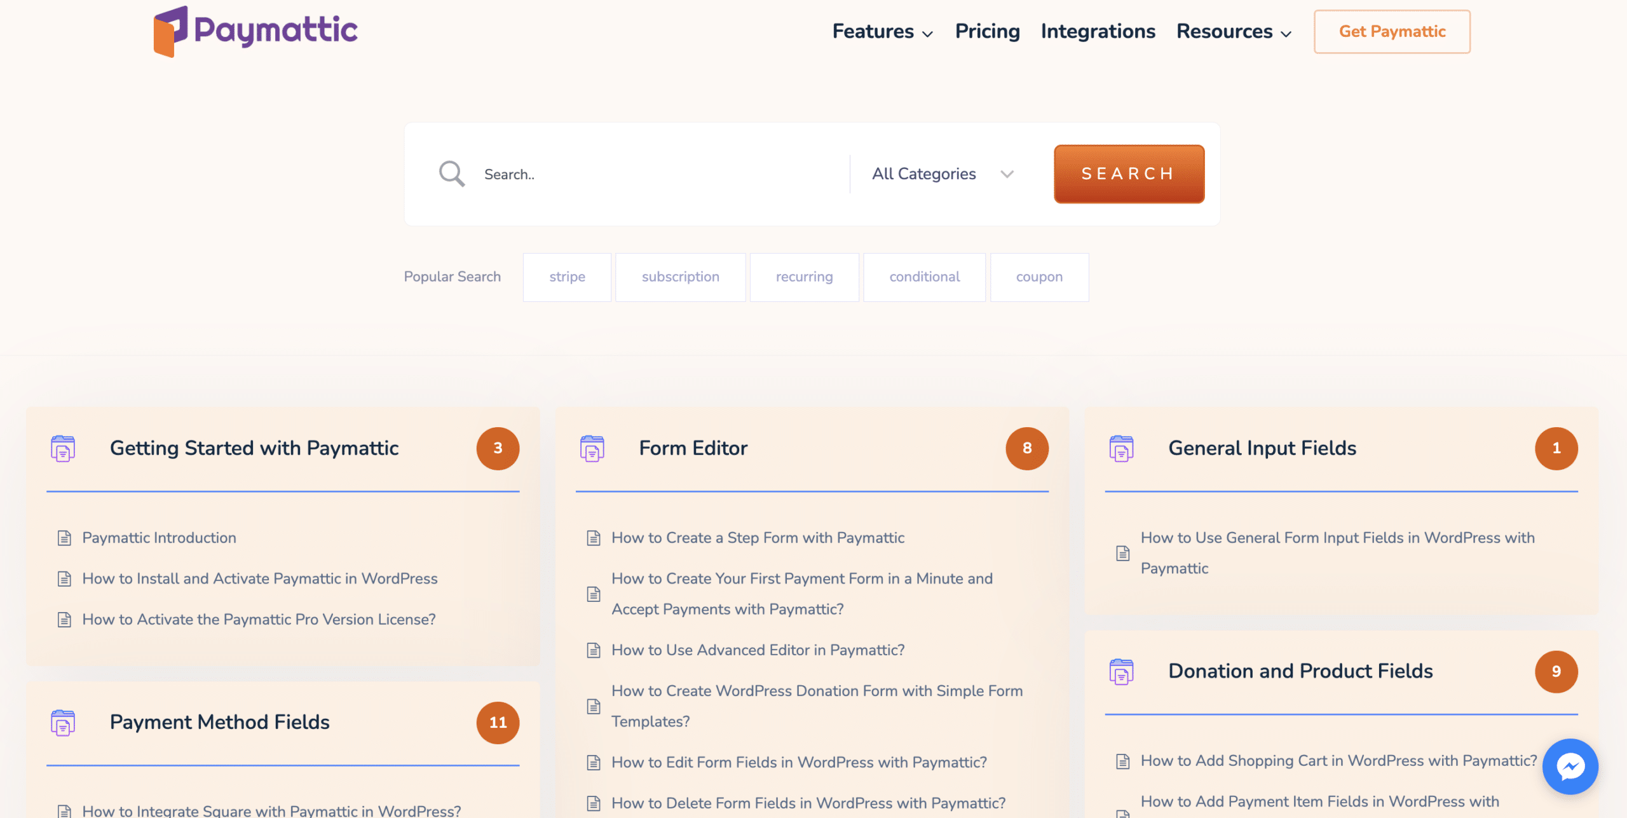
Task: Open the stripe popular search tag
Action: pos(566,276)
